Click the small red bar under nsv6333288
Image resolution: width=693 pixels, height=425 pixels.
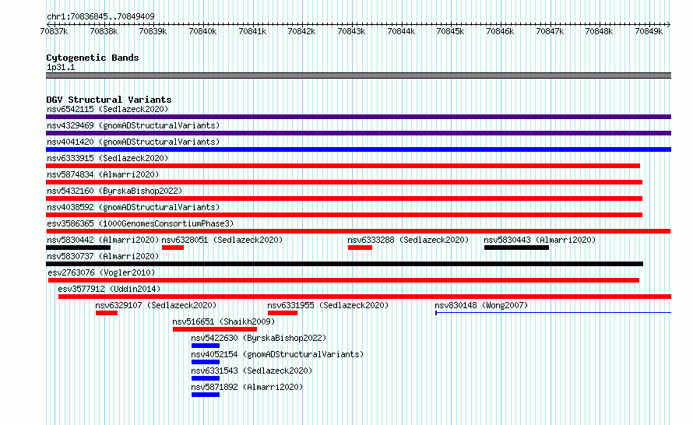coord(360,248)
